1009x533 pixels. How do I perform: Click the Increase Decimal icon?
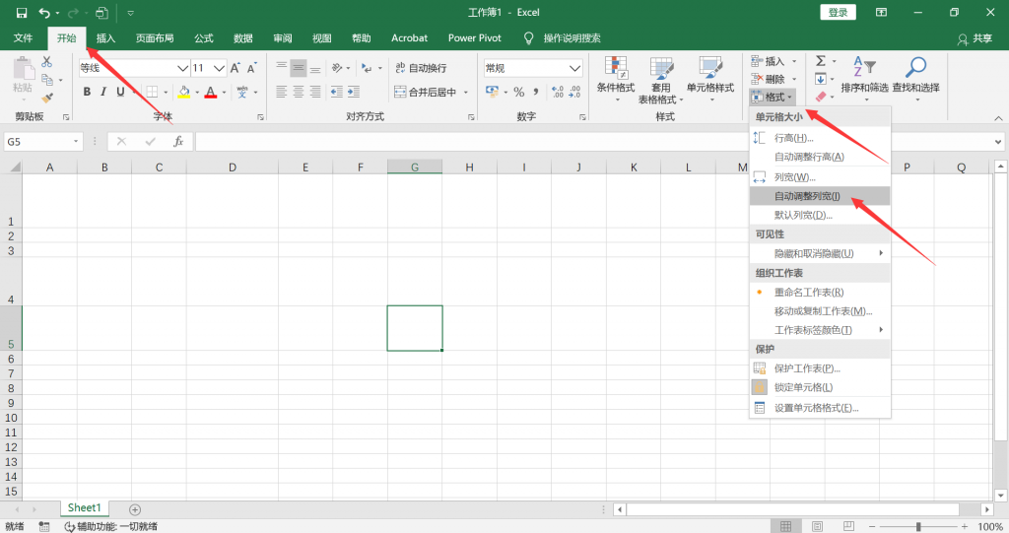coord(558,92)
